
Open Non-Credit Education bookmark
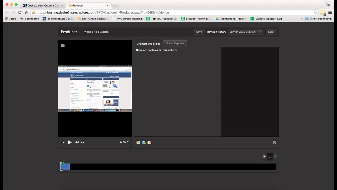(x=93, y=19)
